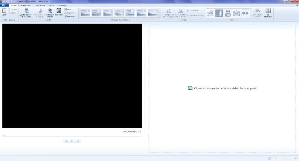Click the full screen preview icon
Screen dimensions: 299x161
pos(140,131)
